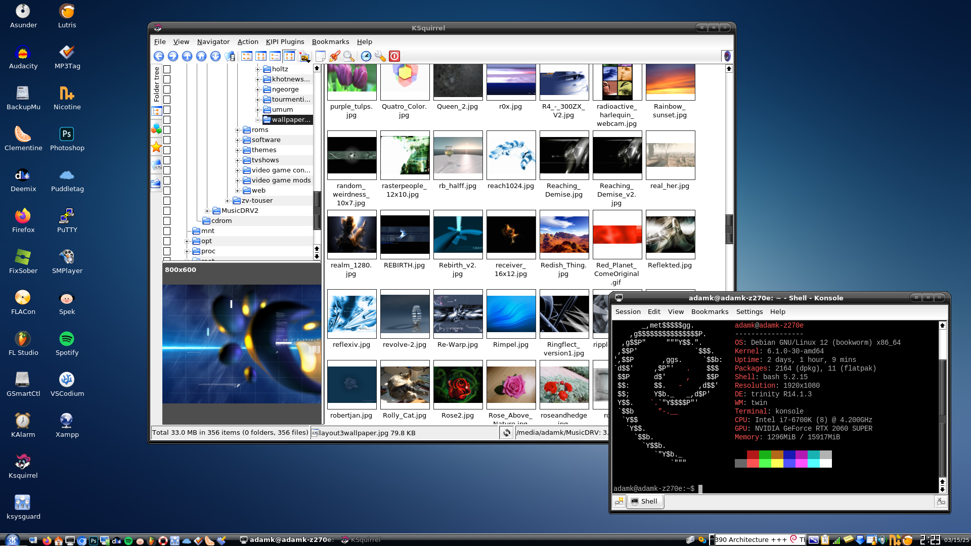Switch to the adamk@adamk-z270e taskbar button
Viewport: 971px width, 546px height.
287,540
